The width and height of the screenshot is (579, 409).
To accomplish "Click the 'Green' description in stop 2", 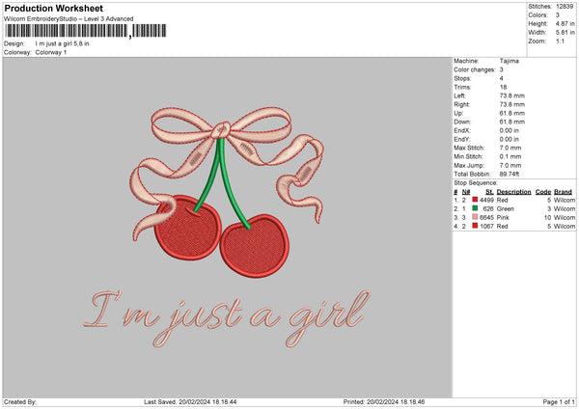I will pyautogui.click(x=505, y=209).
